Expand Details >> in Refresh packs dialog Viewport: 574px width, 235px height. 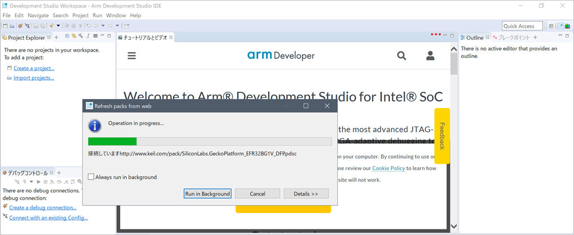coord(306,194)
